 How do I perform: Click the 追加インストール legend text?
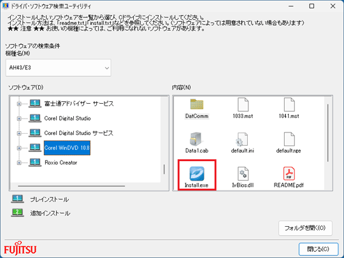click(50, 213)
